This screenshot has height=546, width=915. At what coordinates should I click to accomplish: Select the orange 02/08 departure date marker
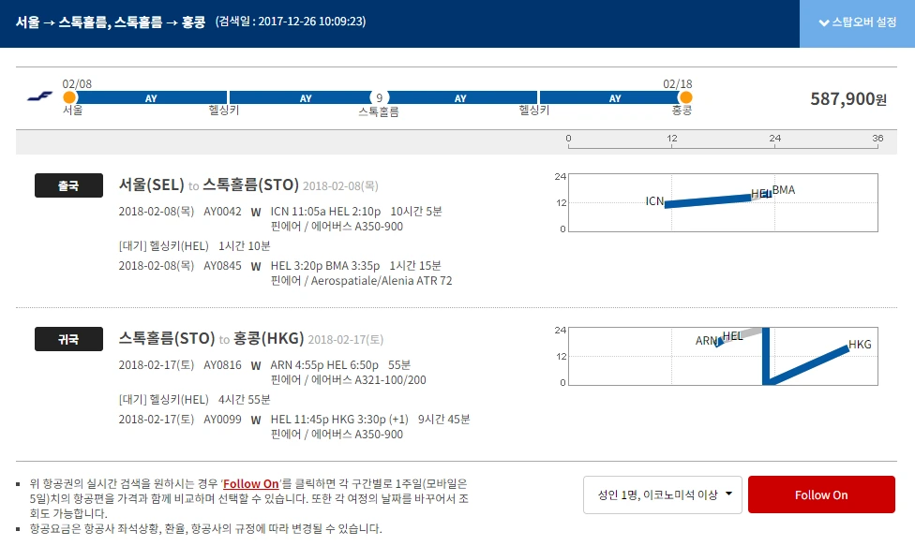68,96
